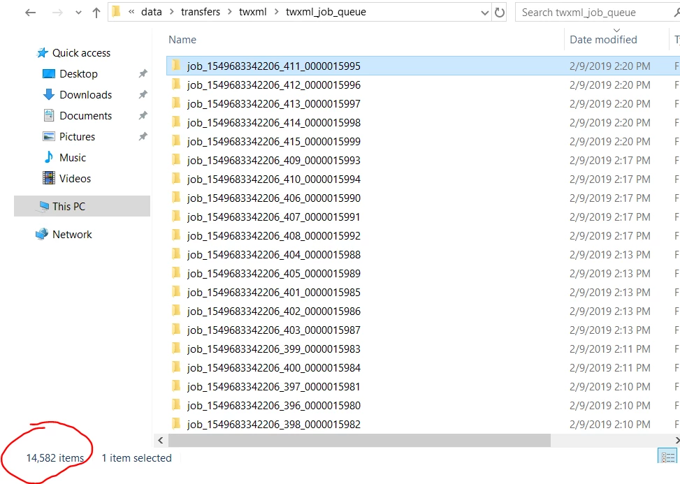Select folder job_1549683342206_411_0000015995

point(274,66)
